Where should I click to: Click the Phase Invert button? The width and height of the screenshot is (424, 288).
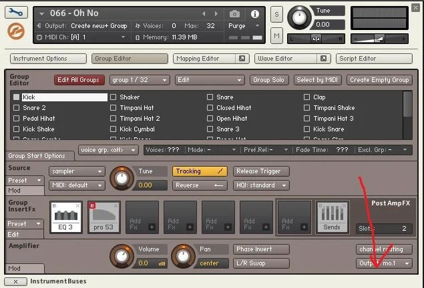261,249
